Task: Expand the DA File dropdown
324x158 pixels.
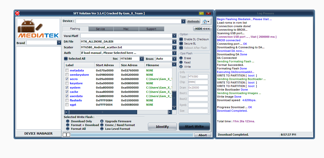Action: click(x=174, y=42)
